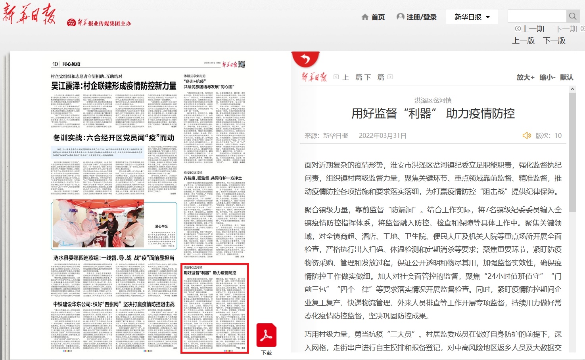Click the article scrollbar up arrow
The height and width of the screenshot is (360, 585).
572,90
